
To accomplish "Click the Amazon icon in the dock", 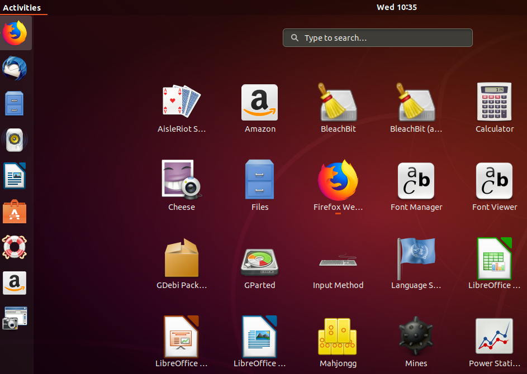I will 15,283.
